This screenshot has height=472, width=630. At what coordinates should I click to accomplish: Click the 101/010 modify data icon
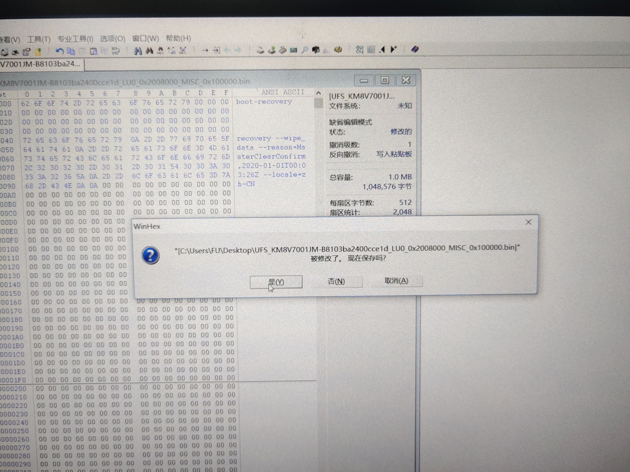pyautogui.click(x=115, y=51)
